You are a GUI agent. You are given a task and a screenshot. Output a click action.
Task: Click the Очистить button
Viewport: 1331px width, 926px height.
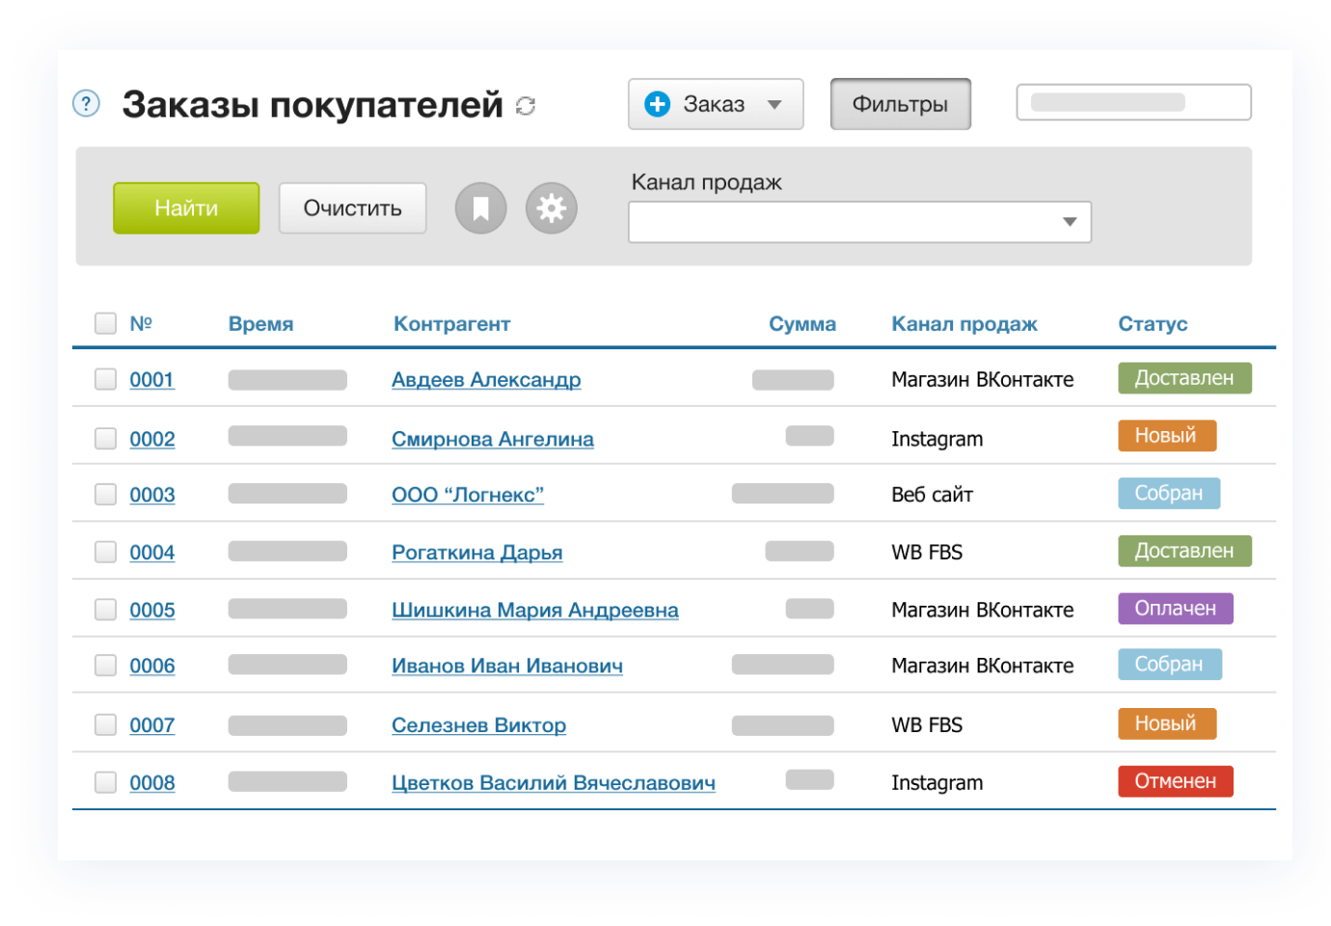point(352,208)
